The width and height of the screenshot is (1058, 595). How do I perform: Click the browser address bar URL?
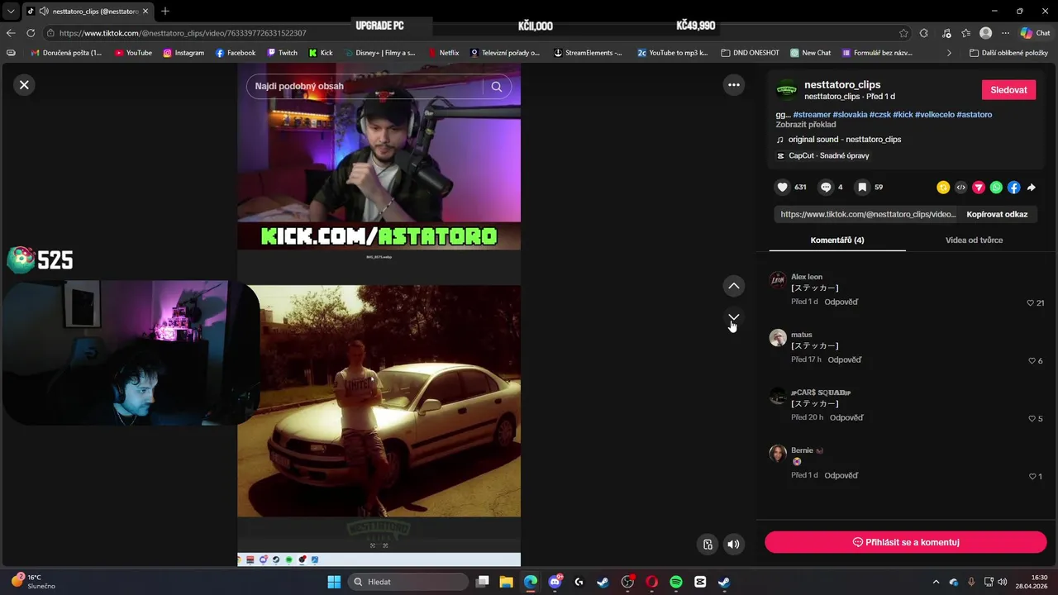pos(183,33)
